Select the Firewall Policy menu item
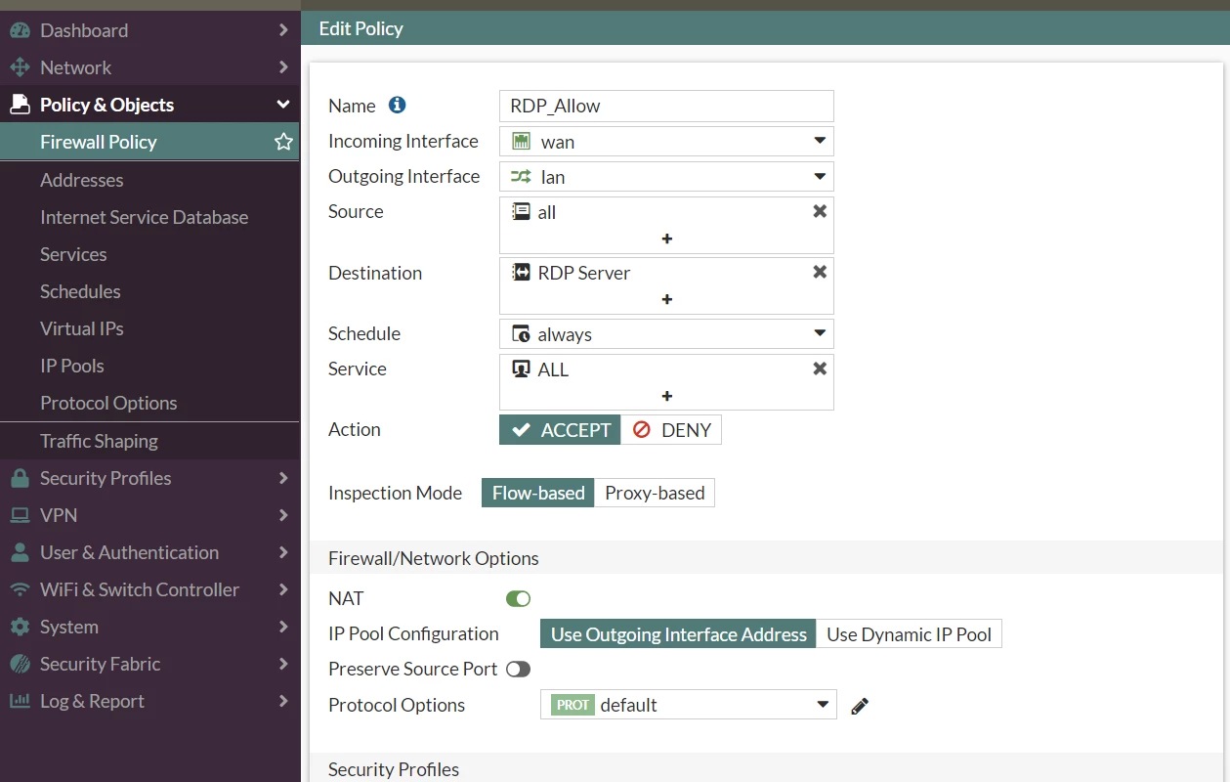Image resolution: width=1230 pixels, height=782 pixels. point(149,142)
